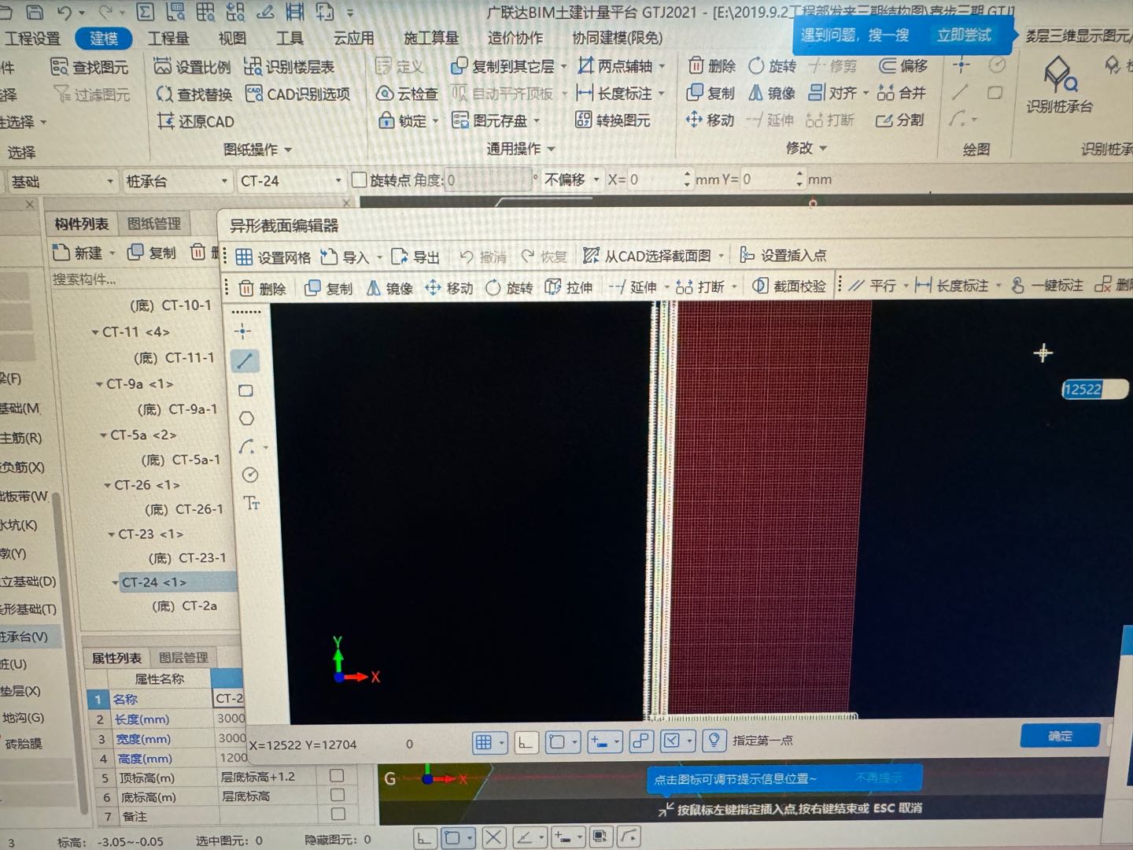Toggle the cross-out snap icon in bottom bar

(x=493, y=837)
